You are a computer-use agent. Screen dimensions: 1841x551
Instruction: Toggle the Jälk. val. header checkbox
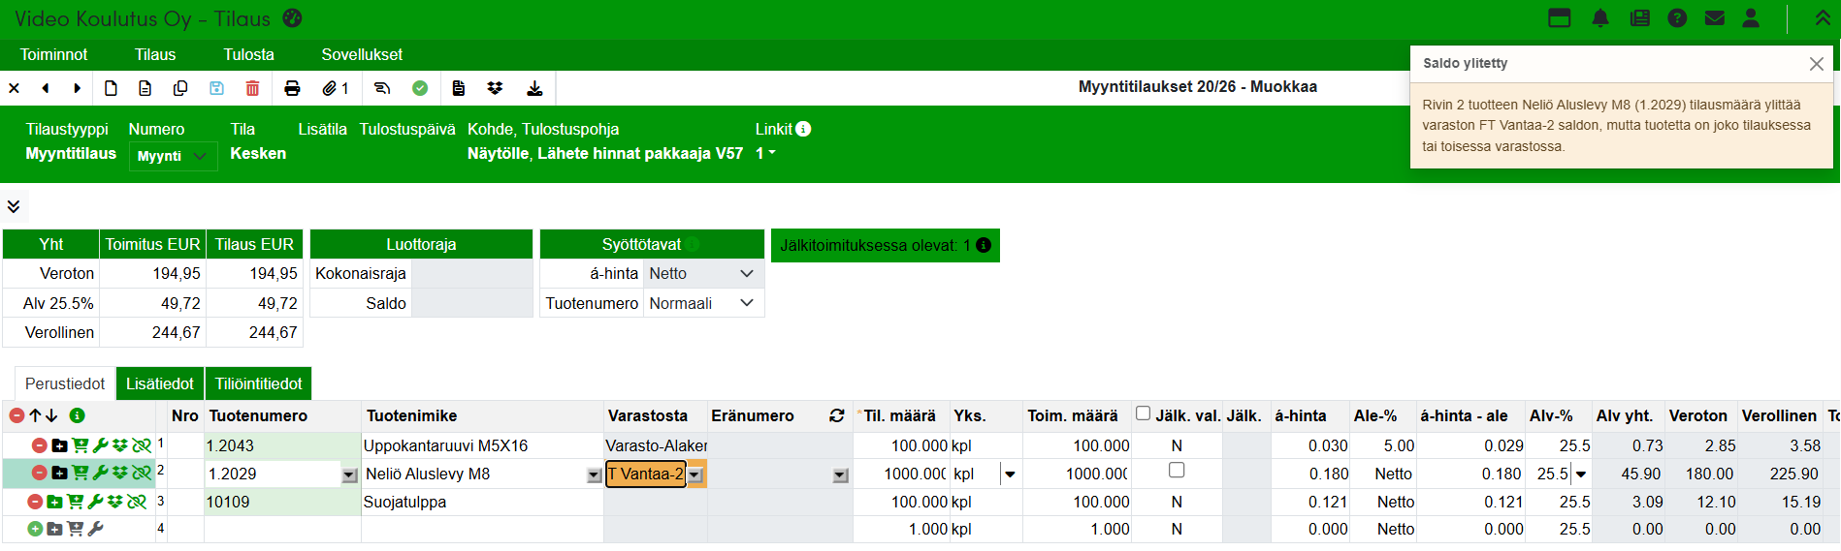pyautogui.click(x=1144, y=413)
